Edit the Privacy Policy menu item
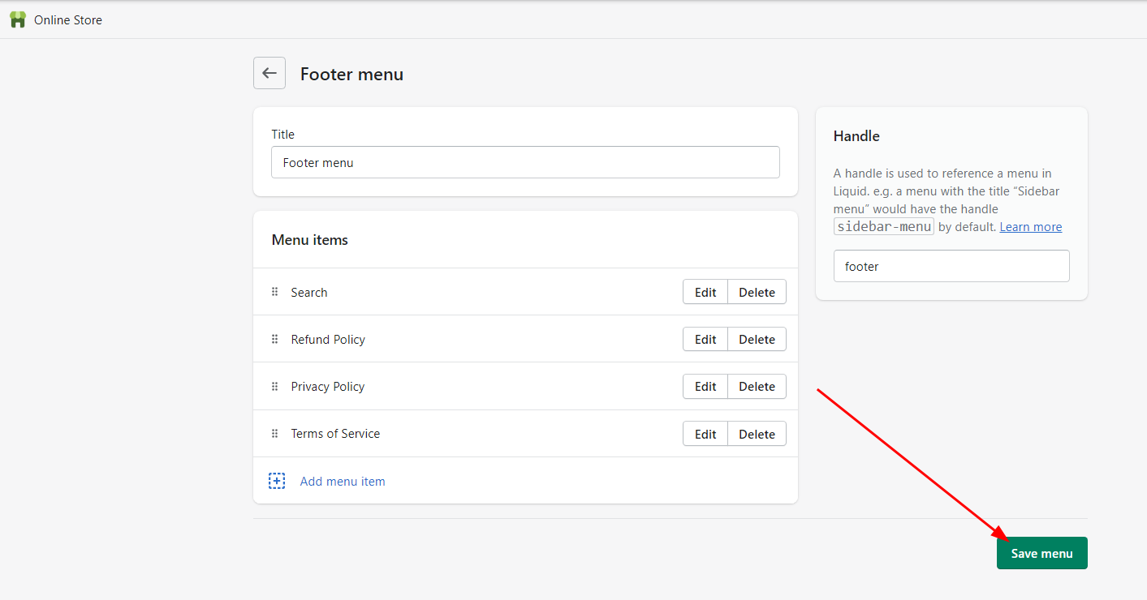 [x=705, y=386]
